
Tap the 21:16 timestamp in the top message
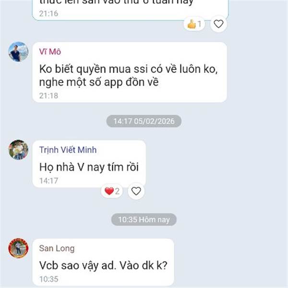pyautogui.click(x=48, y=13)
